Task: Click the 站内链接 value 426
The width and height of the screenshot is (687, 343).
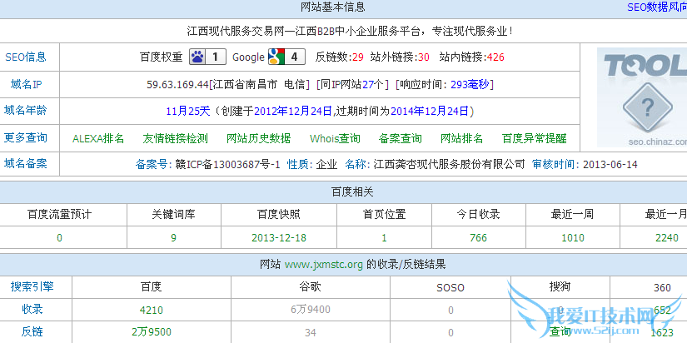Action: pos(496,57)
